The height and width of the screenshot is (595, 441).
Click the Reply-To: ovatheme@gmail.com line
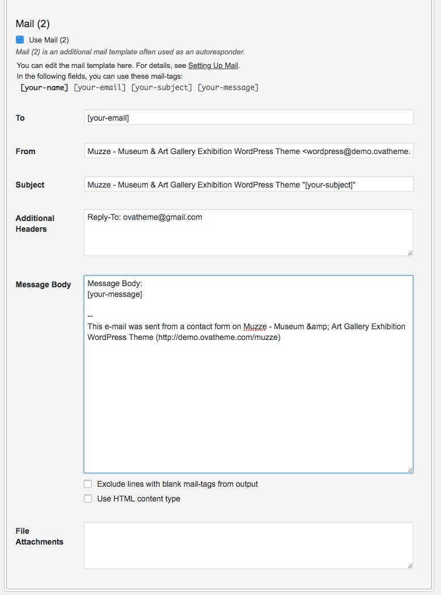(x=144, y=217)
